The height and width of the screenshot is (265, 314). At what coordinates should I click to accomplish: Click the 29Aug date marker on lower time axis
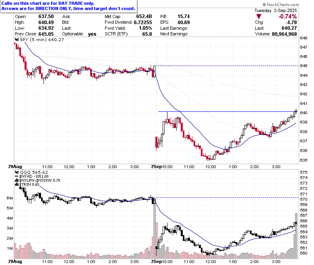tap(15, 261)
